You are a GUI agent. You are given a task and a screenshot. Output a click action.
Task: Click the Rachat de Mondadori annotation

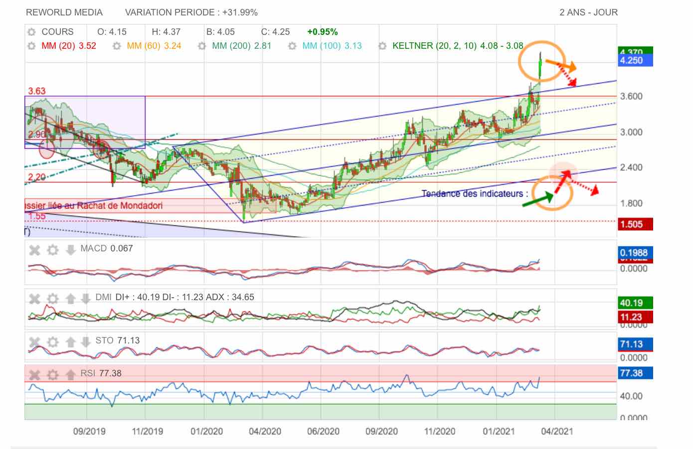coord(93,206)
